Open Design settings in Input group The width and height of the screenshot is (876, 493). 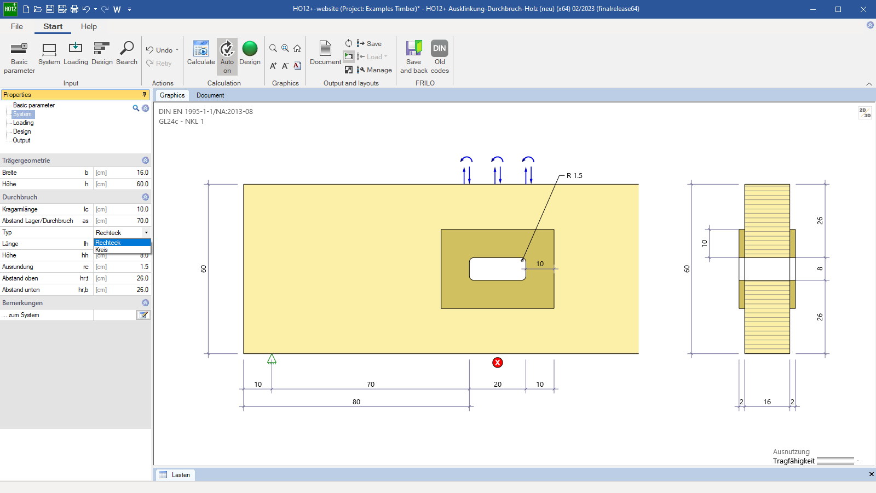[102, 54]
